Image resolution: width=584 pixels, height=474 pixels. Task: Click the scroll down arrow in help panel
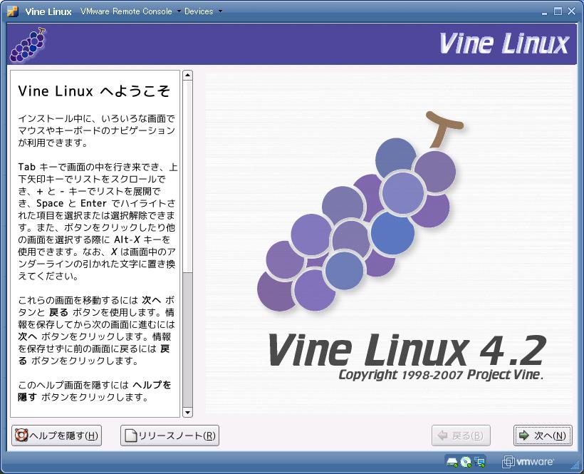[188, 412]
